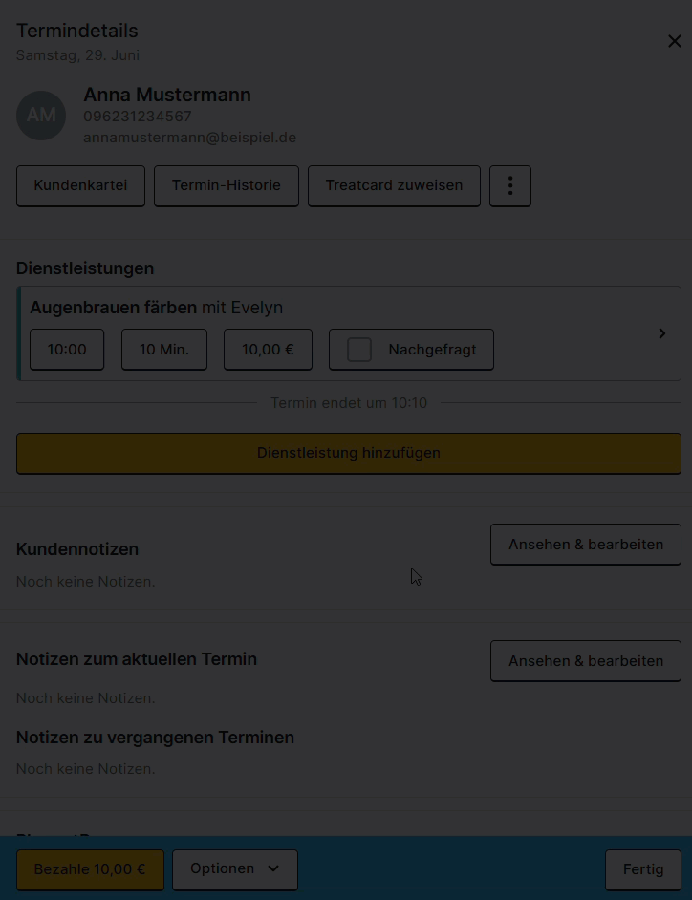View the Termin-Historie
This screenshot has width=692, height=900.
point(227,186)
